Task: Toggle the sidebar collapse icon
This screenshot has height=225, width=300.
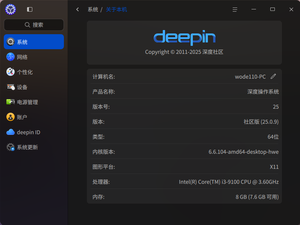Action: pos(30,9)
